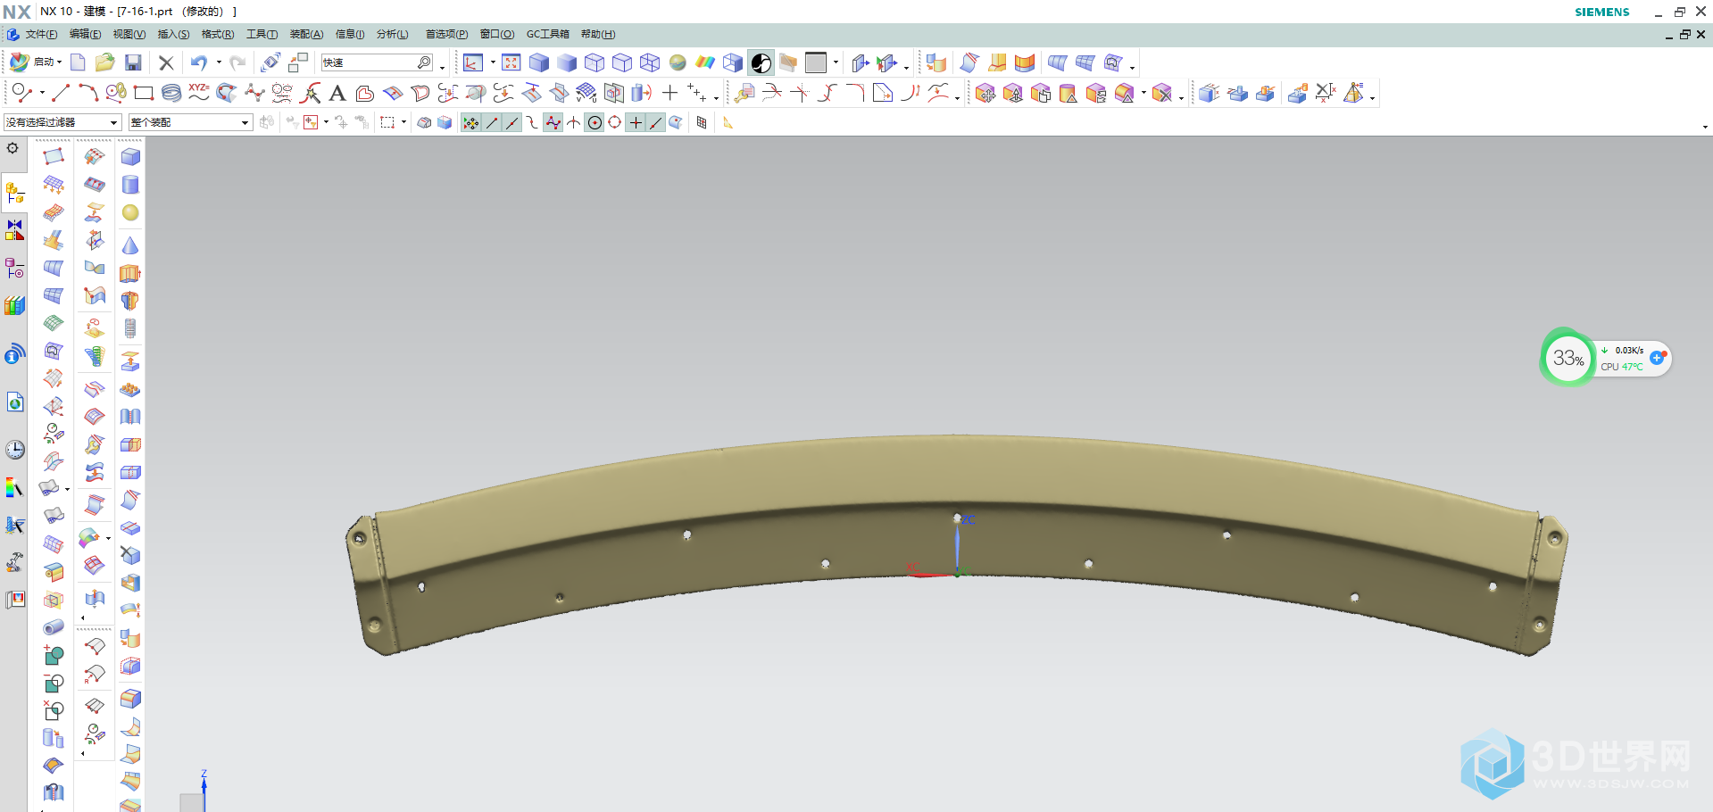
Task: Select the Block primitive icon
Action: pos(130,157)
